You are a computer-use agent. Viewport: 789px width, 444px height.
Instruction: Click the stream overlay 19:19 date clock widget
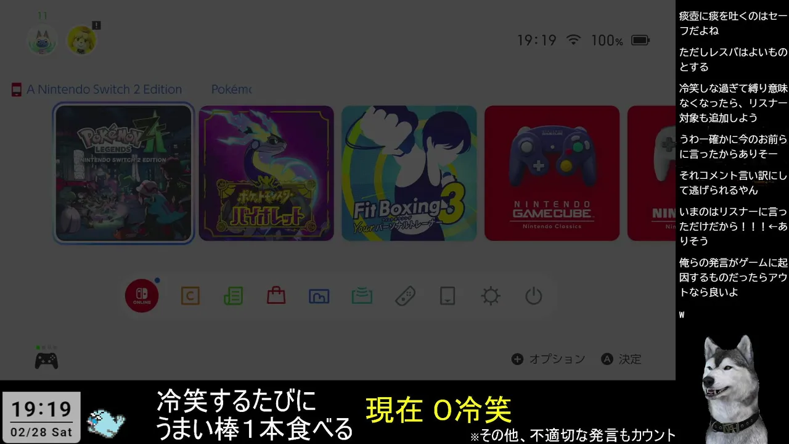(41, 416)
